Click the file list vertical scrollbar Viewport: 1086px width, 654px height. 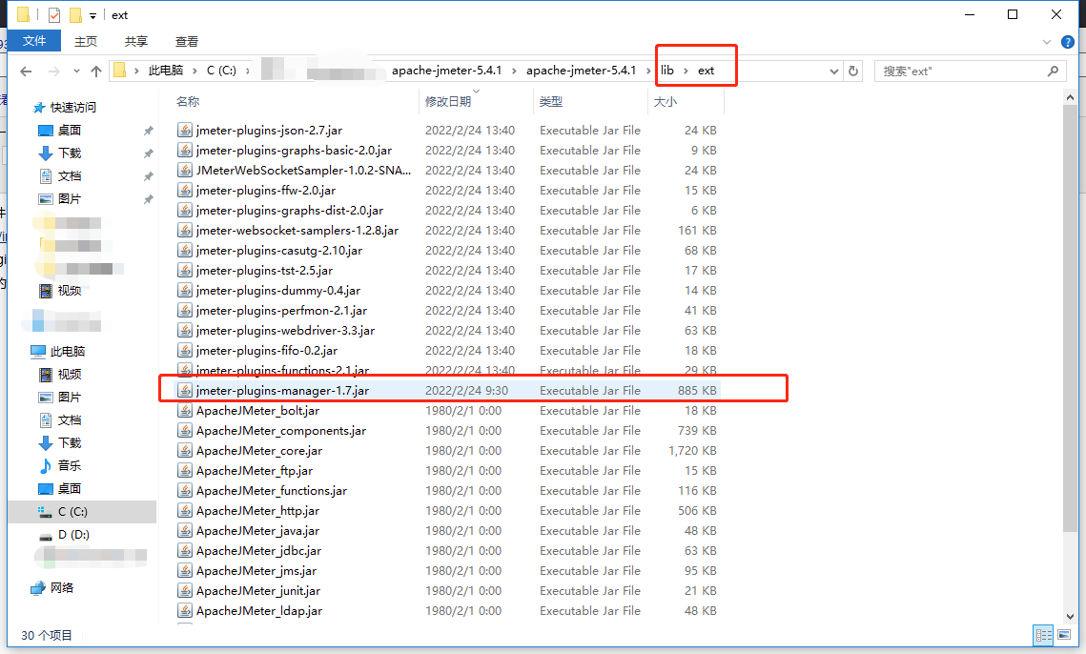pyautogui.click(x=1070, y=318)
